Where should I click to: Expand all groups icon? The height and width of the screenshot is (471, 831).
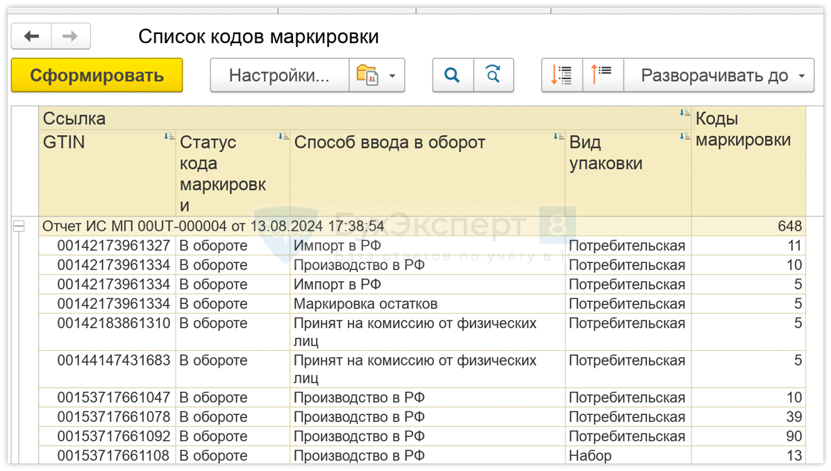(x=562, y=75)
